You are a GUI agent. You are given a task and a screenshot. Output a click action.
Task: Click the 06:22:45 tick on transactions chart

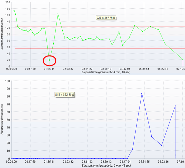click(x=163, y=69)
